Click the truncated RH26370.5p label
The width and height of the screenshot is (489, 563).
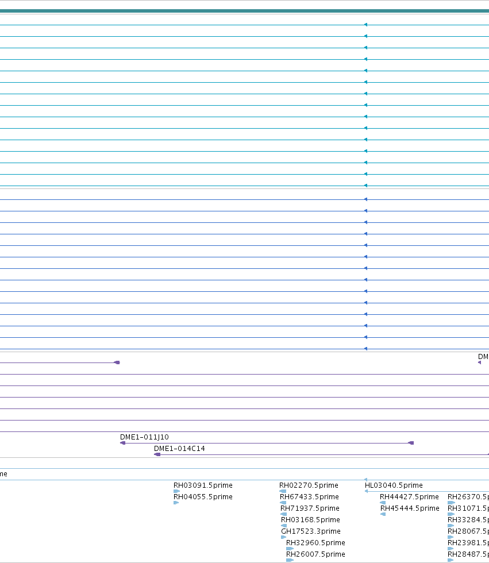(468, 496)
